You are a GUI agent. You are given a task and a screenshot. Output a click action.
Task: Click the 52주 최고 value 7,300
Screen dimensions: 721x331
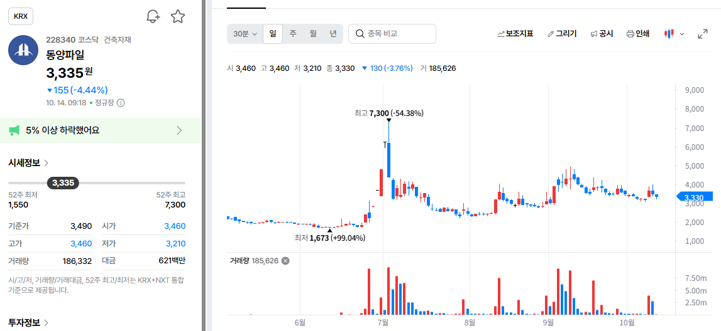[x=175, y=204]
